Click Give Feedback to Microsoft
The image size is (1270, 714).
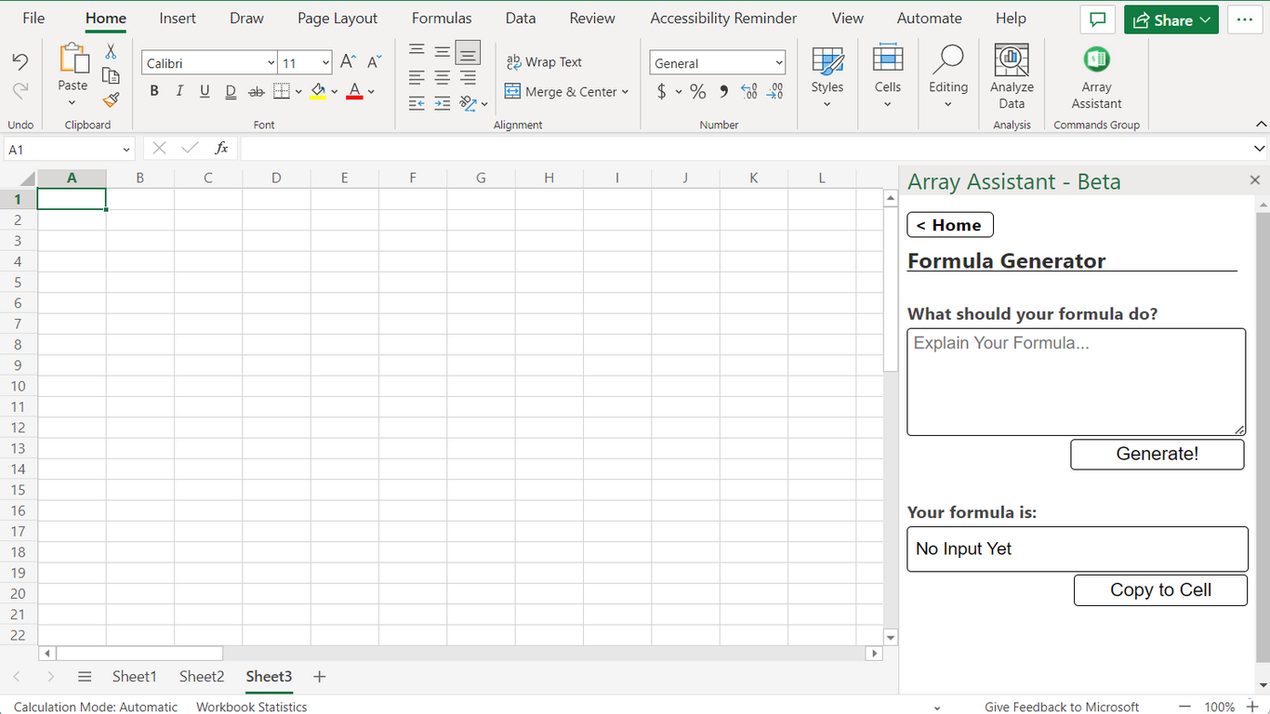click(x=1062, y=707)
